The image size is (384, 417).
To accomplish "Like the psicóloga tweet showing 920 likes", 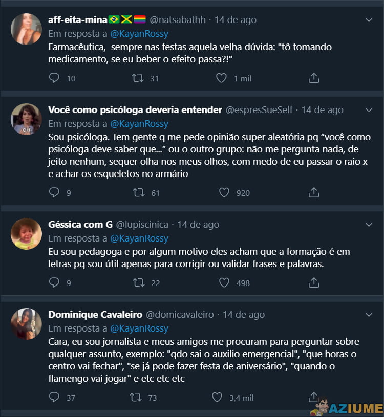I will [x=224, y=193].
